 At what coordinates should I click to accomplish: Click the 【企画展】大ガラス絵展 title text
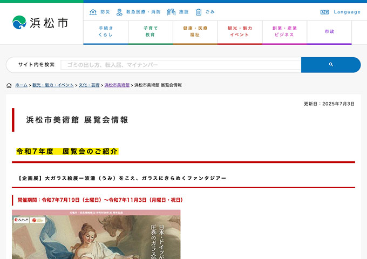[122, 178]
